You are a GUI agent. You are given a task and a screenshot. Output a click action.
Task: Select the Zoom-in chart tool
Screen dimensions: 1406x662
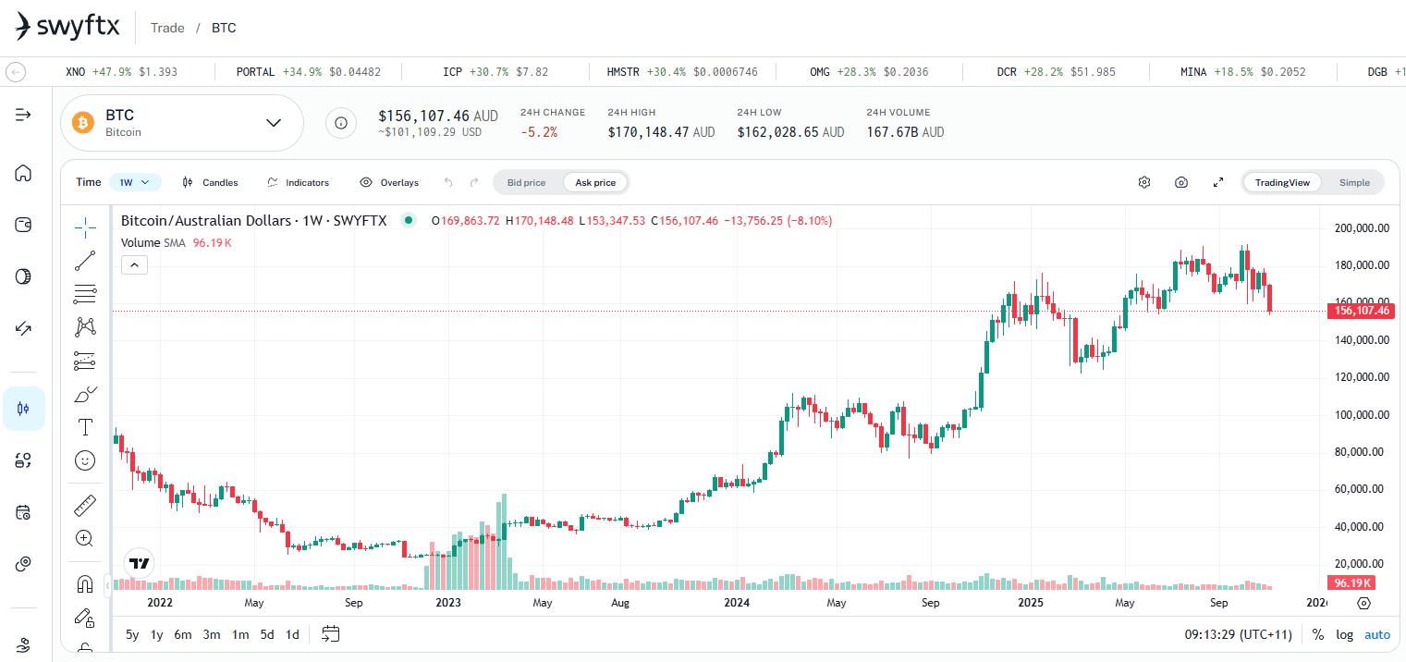pos(84,538)
